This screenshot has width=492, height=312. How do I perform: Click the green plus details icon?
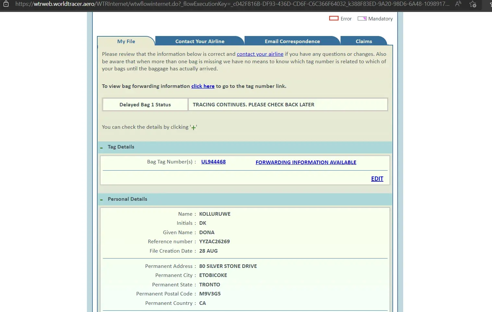point(194,128)
